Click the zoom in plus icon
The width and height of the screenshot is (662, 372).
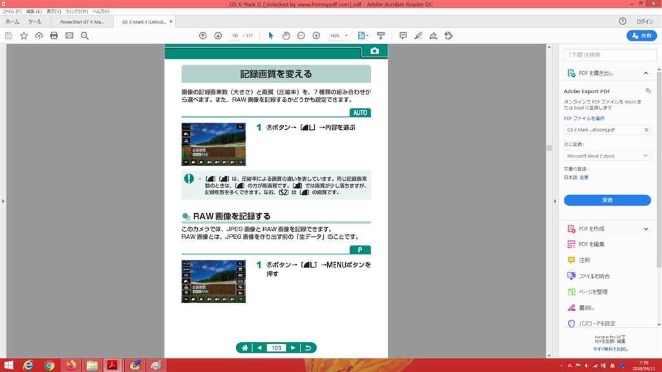pyautogui.click(x=316, y=36)
